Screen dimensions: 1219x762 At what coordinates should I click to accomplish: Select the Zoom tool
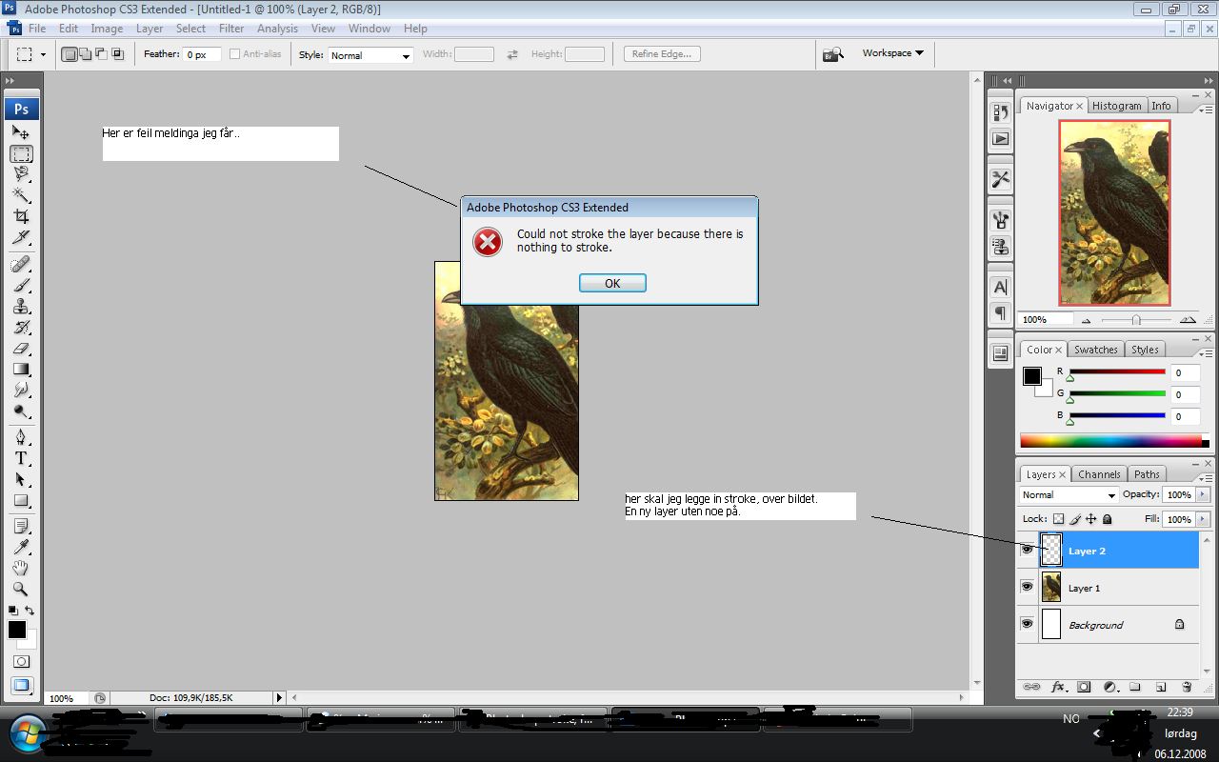21,589
